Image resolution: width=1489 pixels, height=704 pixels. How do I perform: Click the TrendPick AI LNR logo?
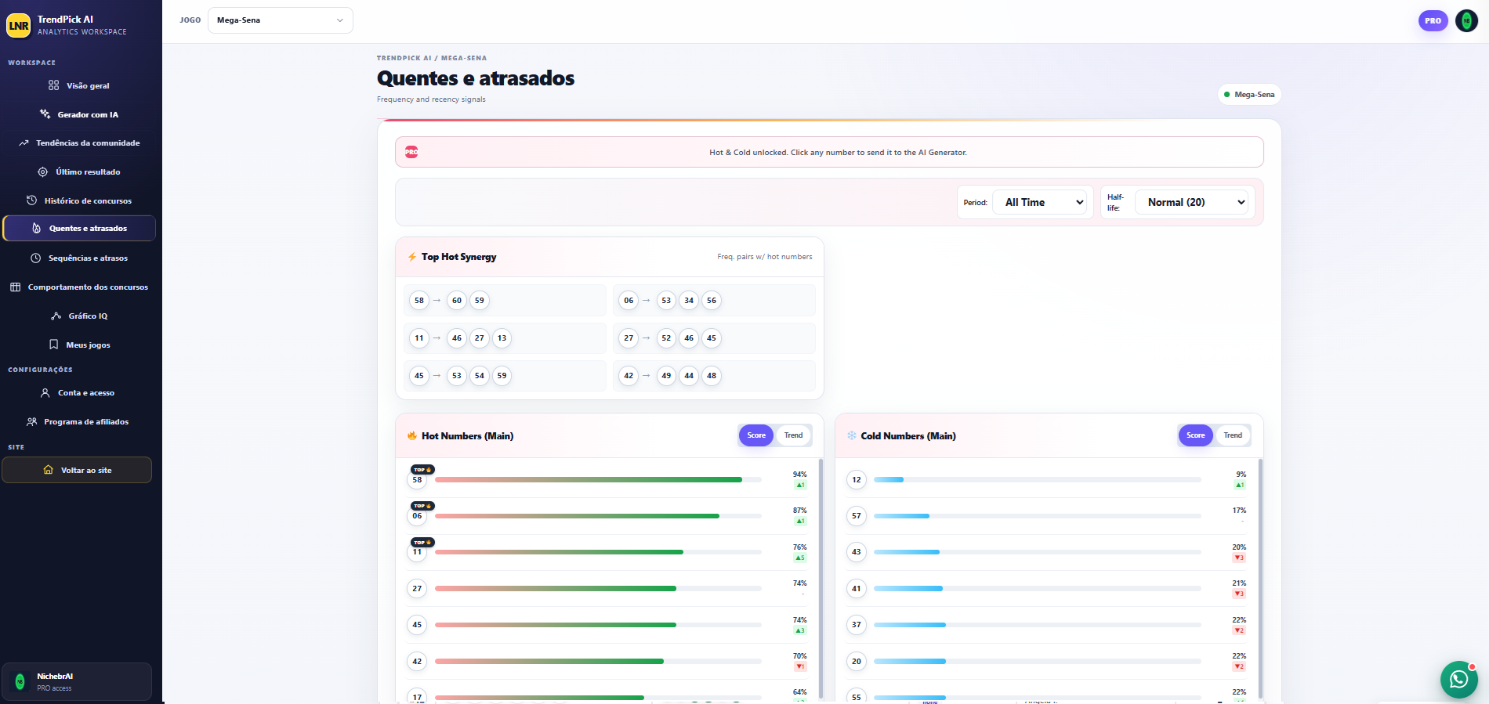(x=18, y=25)
